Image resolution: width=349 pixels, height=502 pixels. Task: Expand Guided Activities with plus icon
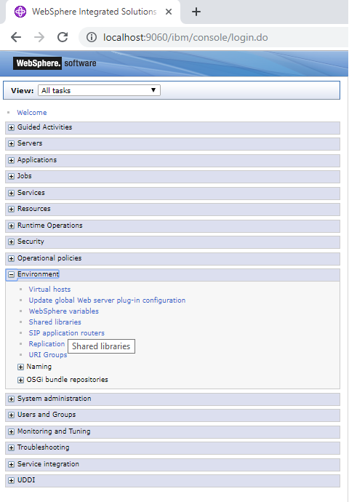(x=11, y=127)
